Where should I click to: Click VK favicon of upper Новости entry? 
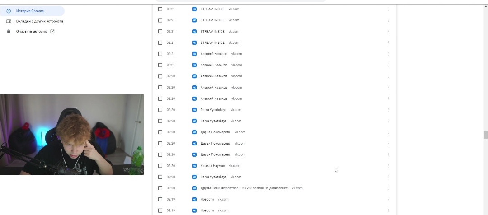pos(194,200)
